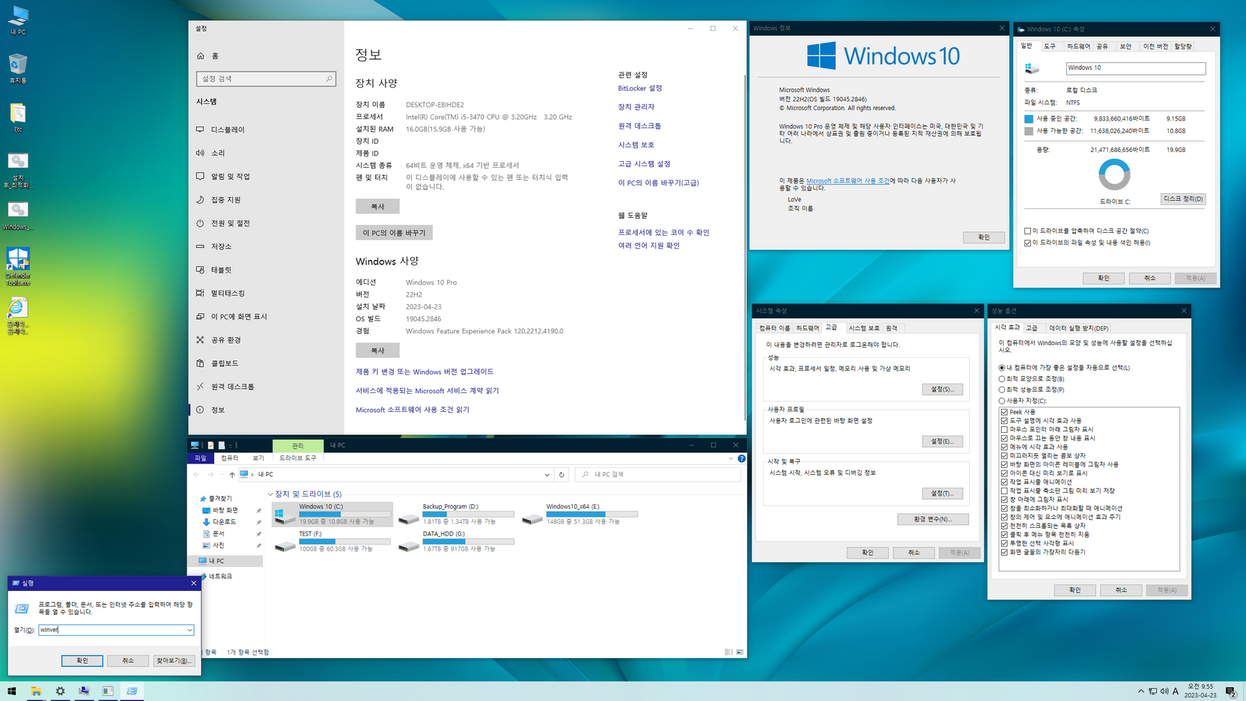
Task: Click 환경 변수(N)... button
Action: 932,519
